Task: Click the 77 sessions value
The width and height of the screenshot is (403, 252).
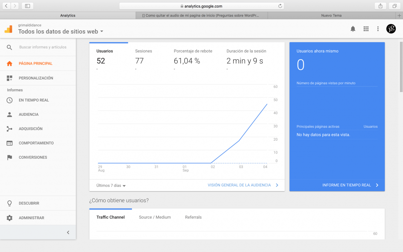Action: click(x=139, y=61)
